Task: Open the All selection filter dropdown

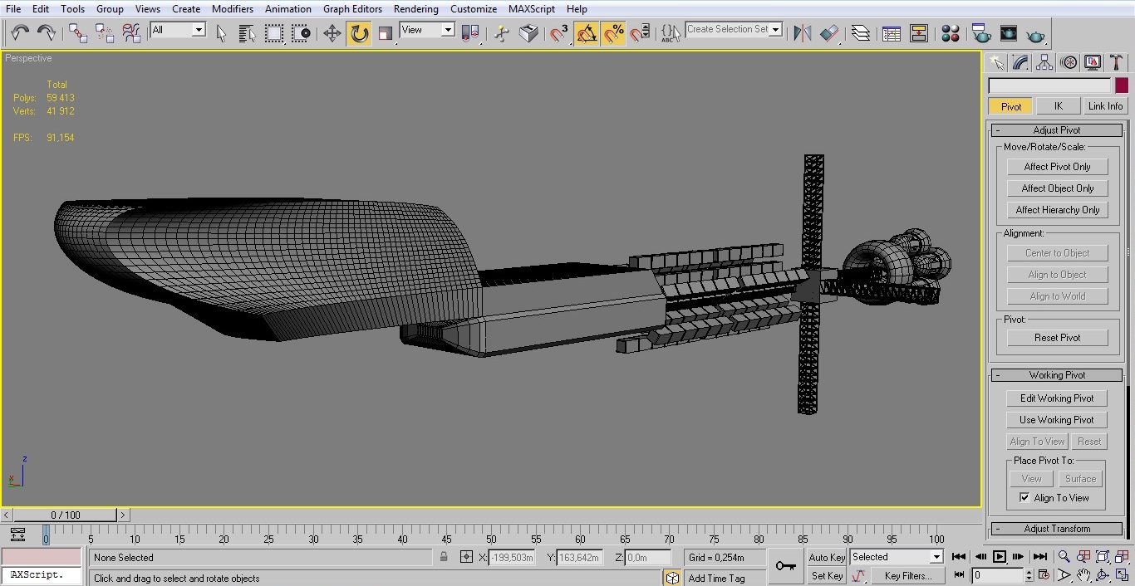Action: pos(178,30)
